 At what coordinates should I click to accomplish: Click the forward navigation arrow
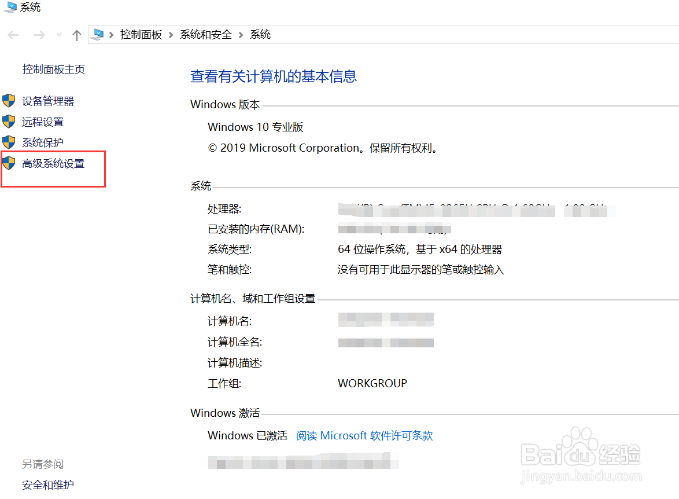click(x=39, y=35)
